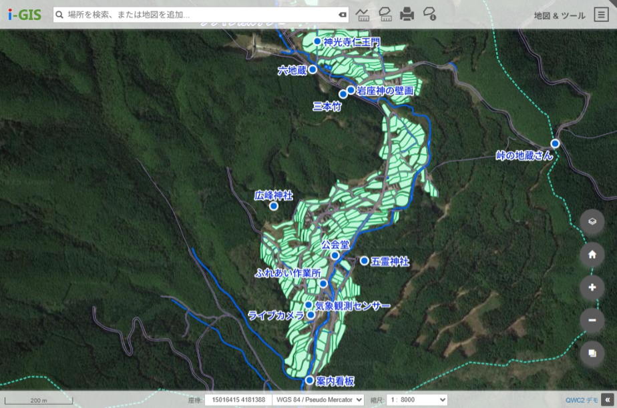Open the 地図 & ツール menu
This screenshot has height=408, width=617.
pos(560,16)
